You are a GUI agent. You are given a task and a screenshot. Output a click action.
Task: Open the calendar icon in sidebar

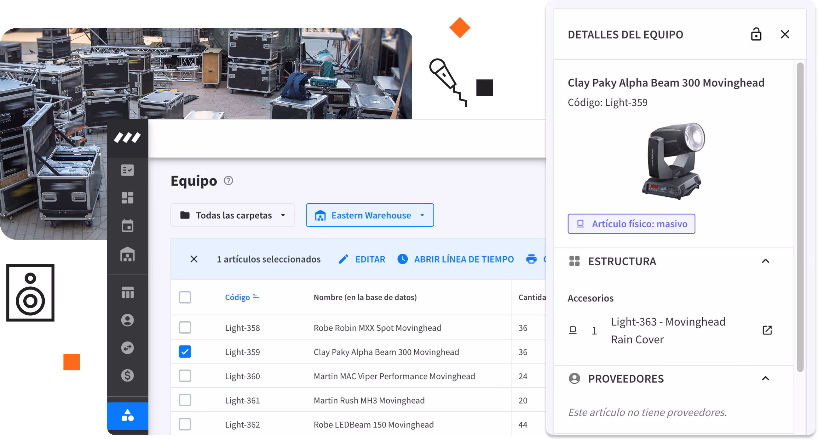pyautogui.click(x=127, y=226)
